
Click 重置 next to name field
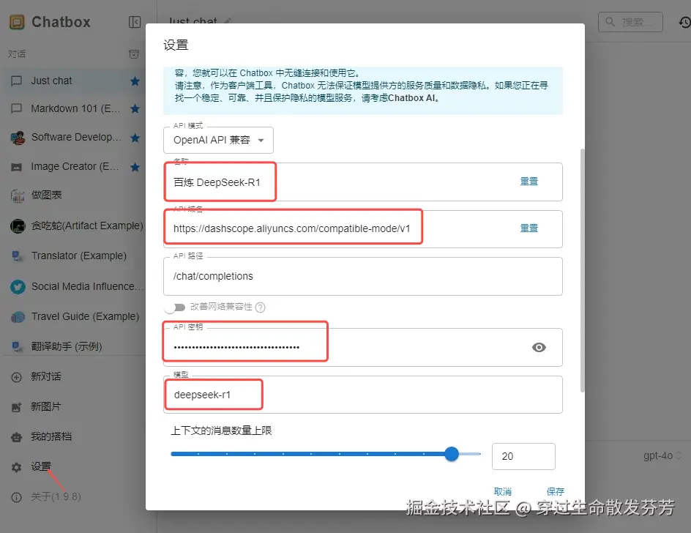point(528,182)
